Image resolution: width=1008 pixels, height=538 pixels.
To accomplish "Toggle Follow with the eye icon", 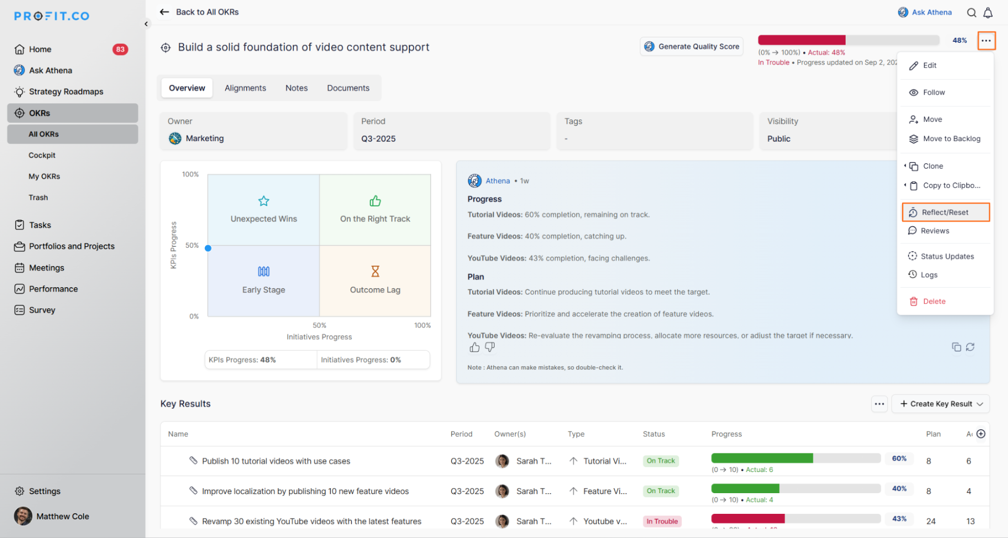I will [913, 93].
